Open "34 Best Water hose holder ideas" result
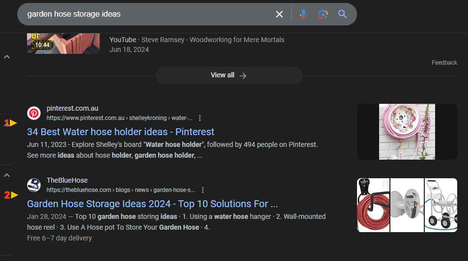 [120, 132]
